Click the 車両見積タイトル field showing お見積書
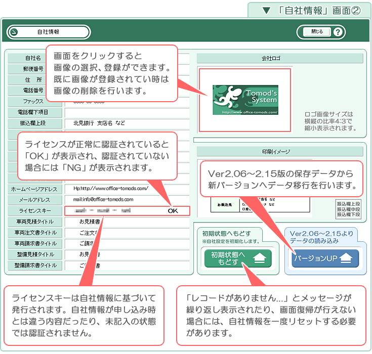The image size is (372, 354). [x=127, y=222]
